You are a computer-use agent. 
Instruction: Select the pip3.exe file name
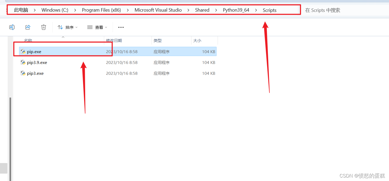(35, 73)
